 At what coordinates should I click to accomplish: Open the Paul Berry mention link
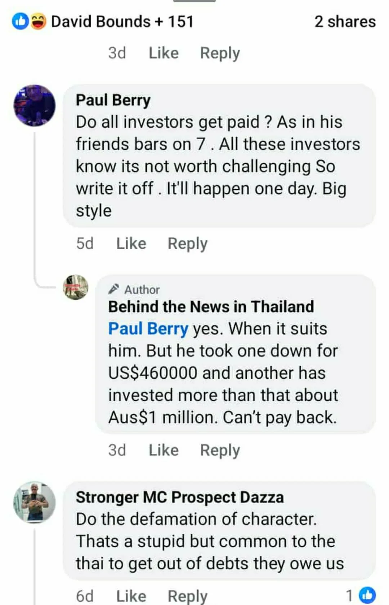[147, 328]
